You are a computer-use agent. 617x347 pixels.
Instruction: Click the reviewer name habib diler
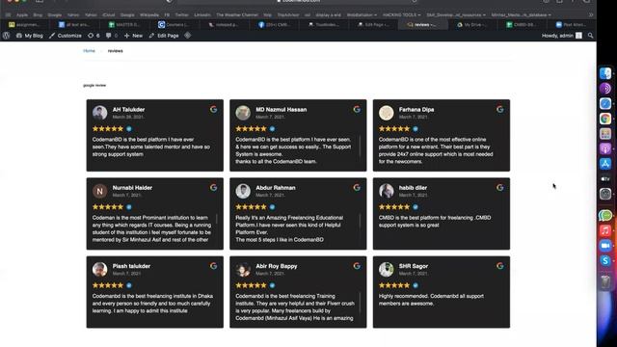click(x=413, y=188)
